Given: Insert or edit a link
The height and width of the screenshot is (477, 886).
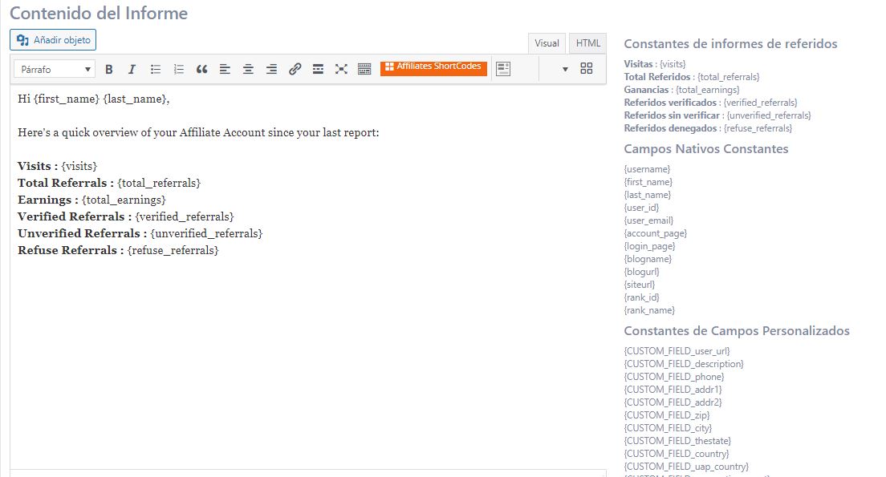Looking at the screenshot, I should tap(295, 70).
